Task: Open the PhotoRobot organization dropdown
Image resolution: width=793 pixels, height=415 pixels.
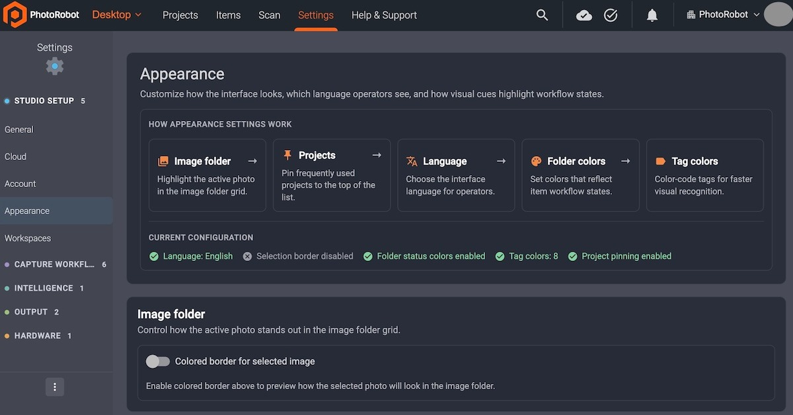Action: (723, 15)
